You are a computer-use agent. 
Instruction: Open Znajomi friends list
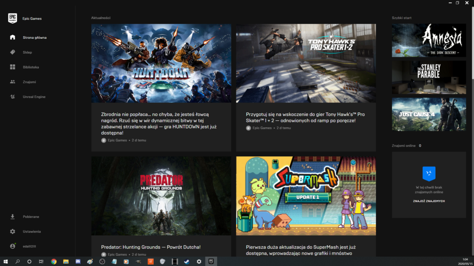29,82
